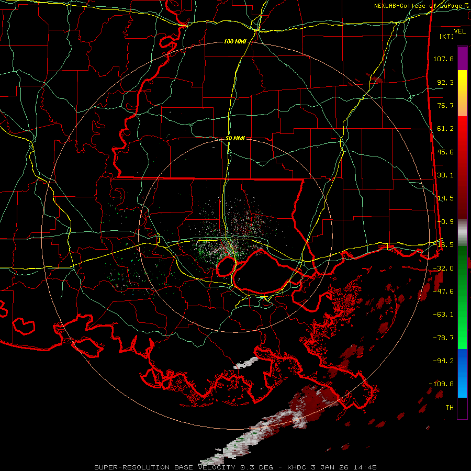This screenshot has width=471, height=471.
Task: Click the NEXLAB-College of DuPage credit text
Action: tap(421, 6)
